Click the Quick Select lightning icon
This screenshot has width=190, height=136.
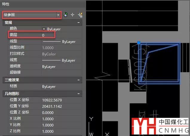point(80,15)
